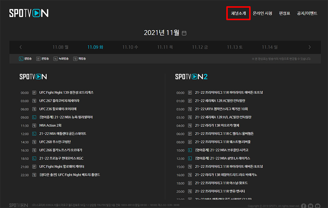The image size is (328, 208).
Task: Select the 11.12 금 date tab
Action: pyautogui.click(x=200, y=47)
